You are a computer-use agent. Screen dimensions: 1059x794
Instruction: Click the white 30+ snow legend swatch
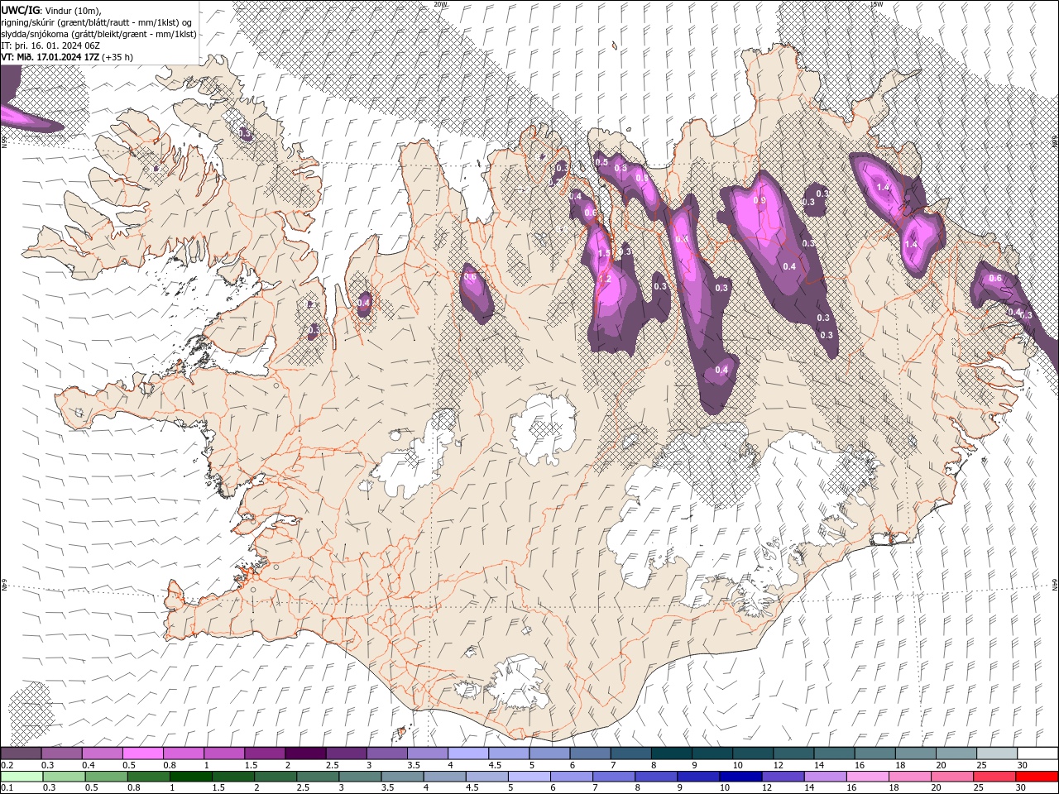tap(1038, 753)
